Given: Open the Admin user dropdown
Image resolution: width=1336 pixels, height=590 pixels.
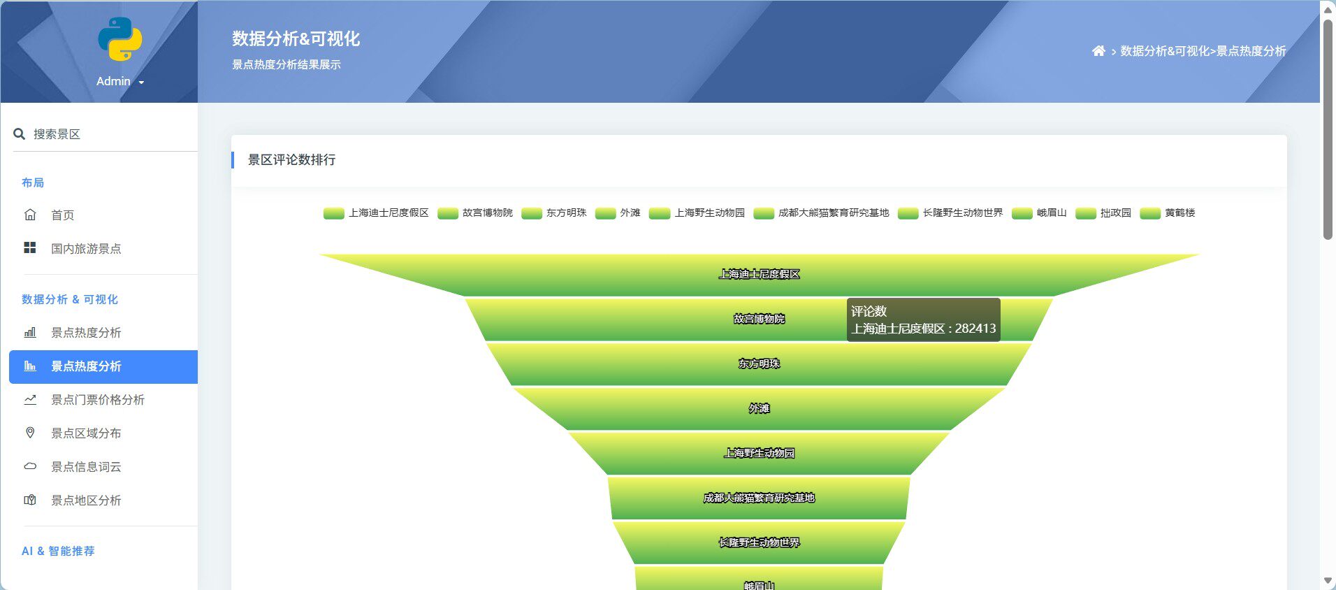Looking at the screenshot, I should [x=120, y=81].
